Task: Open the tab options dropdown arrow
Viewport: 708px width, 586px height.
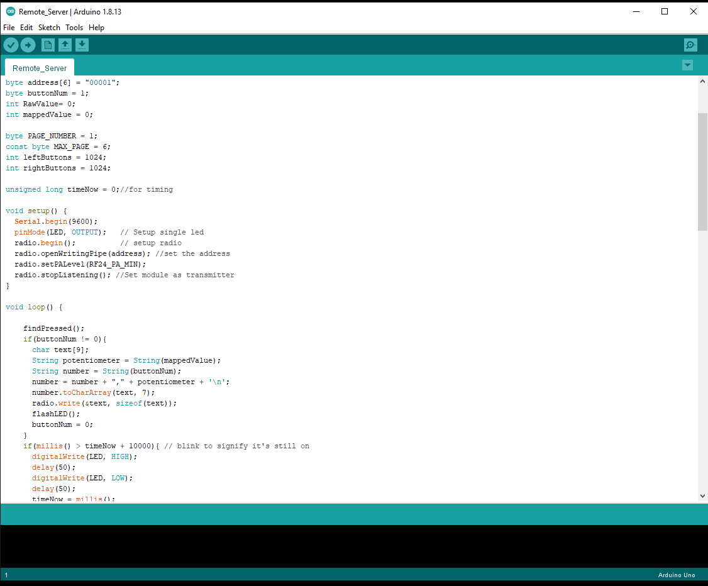Action: [687, 65]
